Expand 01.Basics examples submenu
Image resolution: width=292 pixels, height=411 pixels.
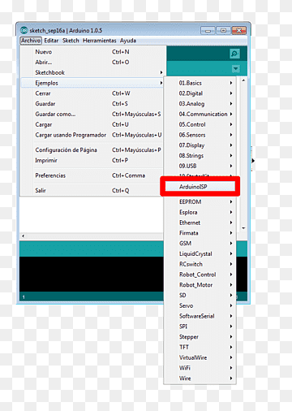coord(200,83)
